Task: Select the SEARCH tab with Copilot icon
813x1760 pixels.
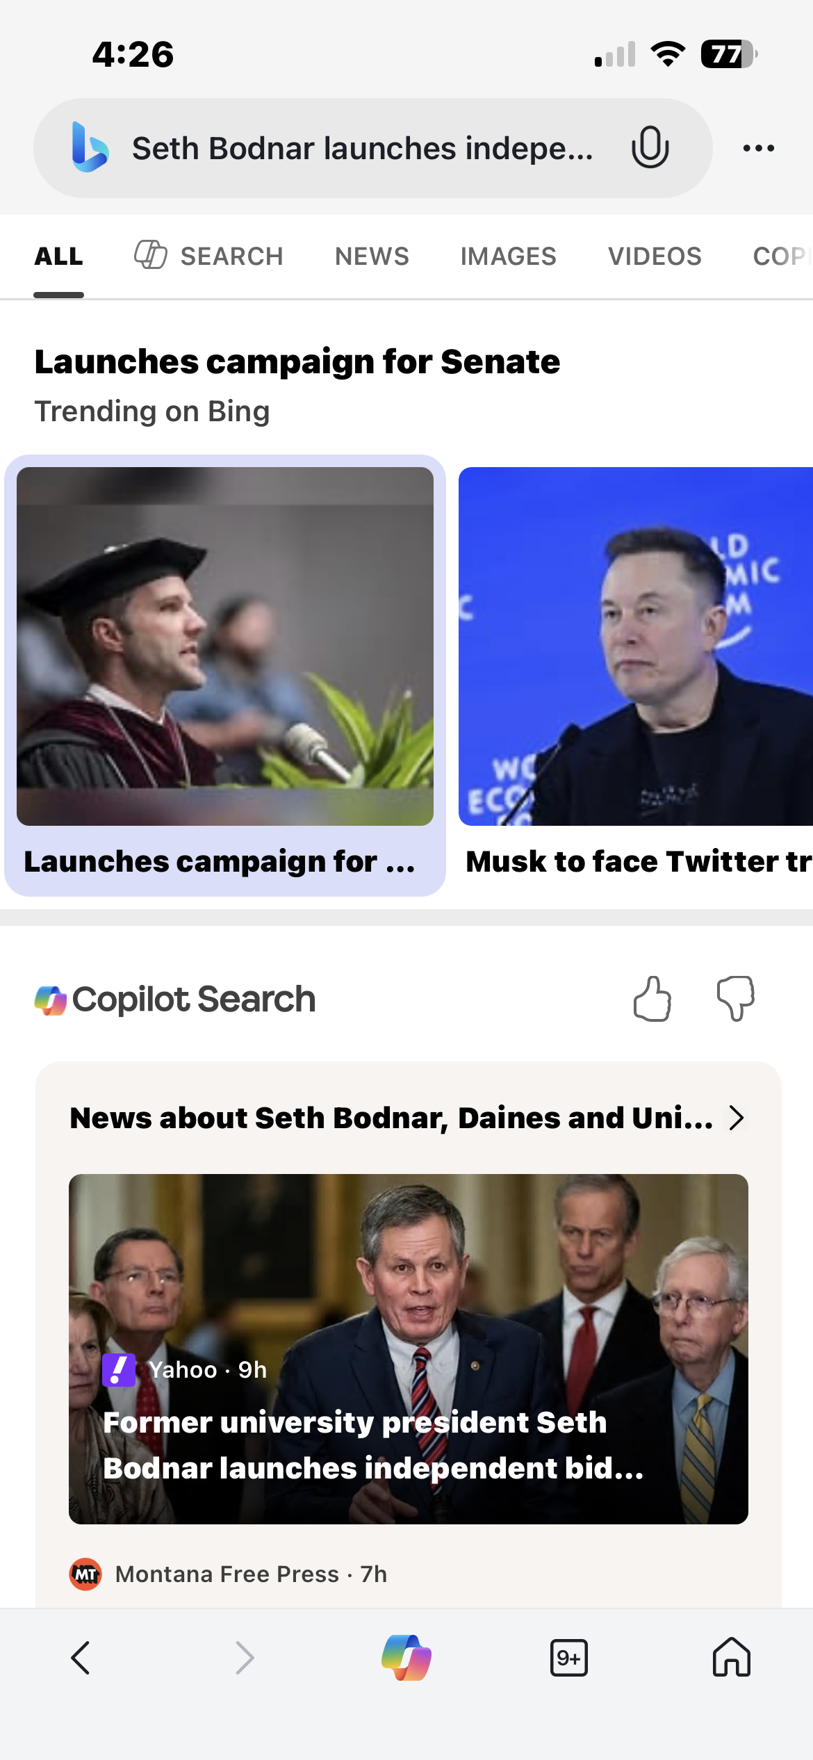Action: pos(208,256)
